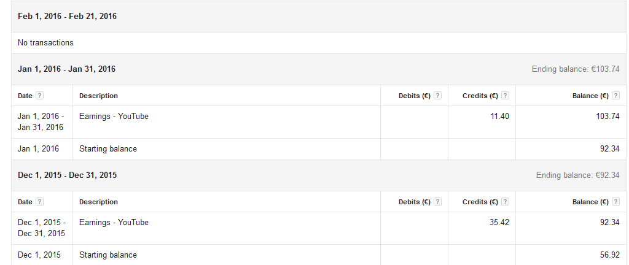Click the No transactions row
Image resolution: width=629 pixels, height=265 pixels.
pyautogui.click(x=45, y=43)
